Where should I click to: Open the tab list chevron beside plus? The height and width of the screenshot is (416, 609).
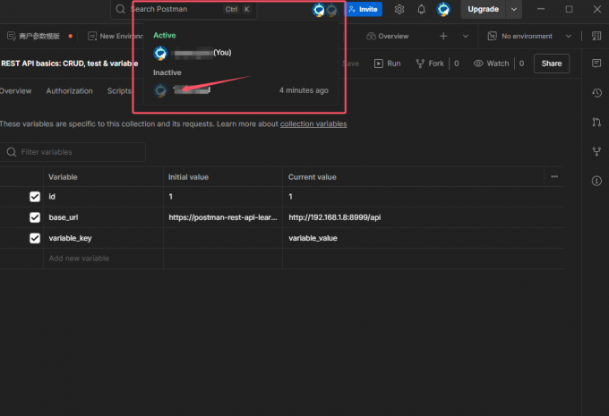tap(466, 36)
